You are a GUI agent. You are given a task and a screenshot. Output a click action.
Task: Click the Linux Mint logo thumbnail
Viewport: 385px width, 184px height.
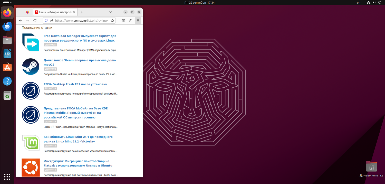[31, 143]
